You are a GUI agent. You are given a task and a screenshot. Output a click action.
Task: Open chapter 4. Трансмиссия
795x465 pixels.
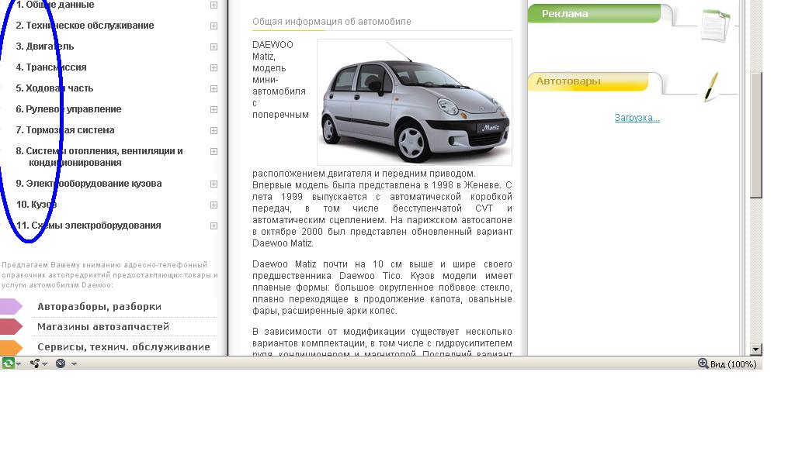point(51,67)
